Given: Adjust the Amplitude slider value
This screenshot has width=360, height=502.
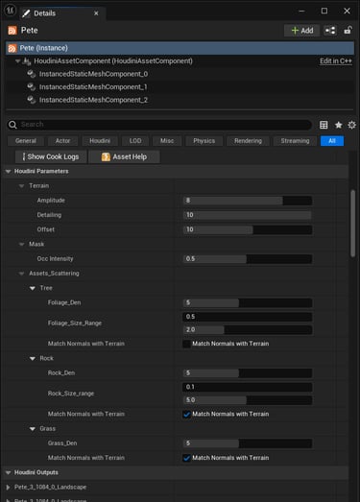Looking at the screenshot, I should click(248, 201).
